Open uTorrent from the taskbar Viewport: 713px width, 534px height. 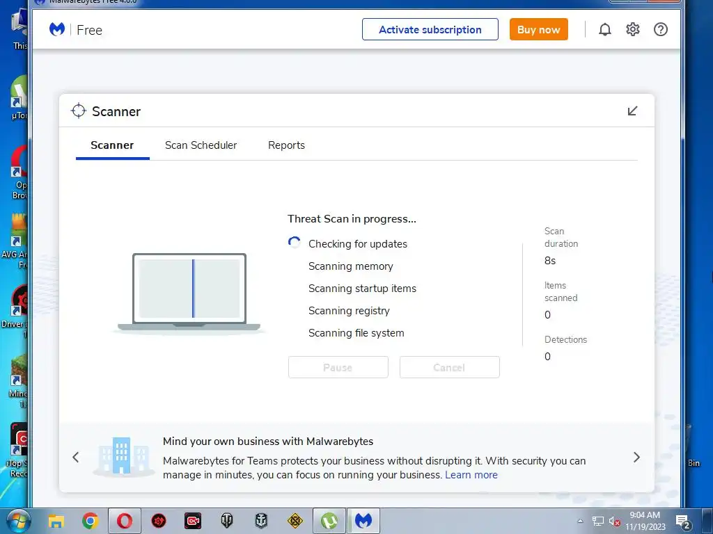pyautogui.click(x=329, y=521)
